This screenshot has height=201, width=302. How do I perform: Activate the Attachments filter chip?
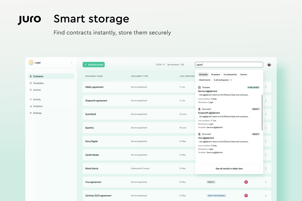pyautogui.click(x=204, y=80)
